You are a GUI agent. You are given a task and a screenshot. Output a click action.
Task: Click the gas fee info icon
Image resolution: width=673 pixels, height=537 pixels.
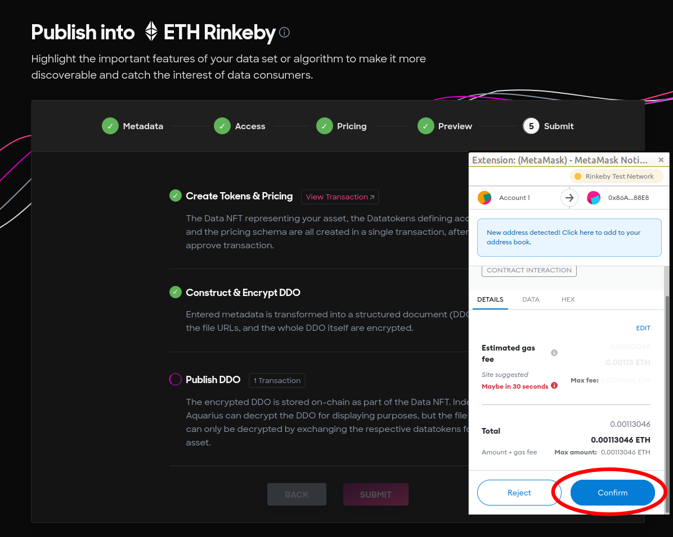pyautogui.click(x=554, y=353)
